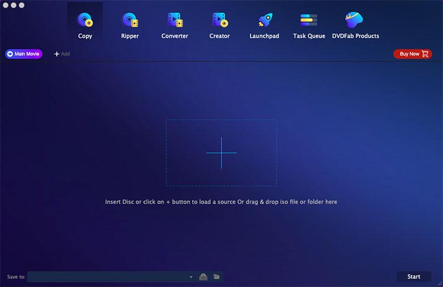
Task: Open the Main Movie mode switcher
Action: [x=24, y=54]
